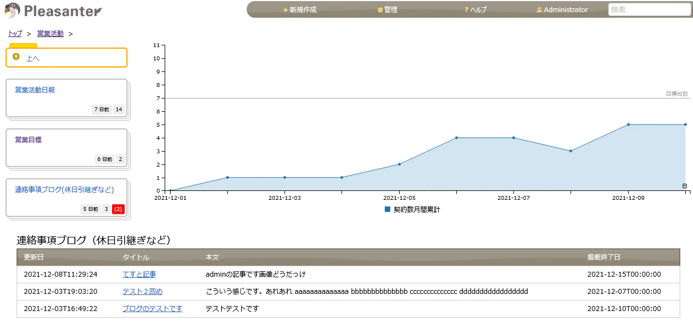The image size is (693, 321).
Task: Click the 6 日前 badge on 営業目標
Action: tap(105, 159)
